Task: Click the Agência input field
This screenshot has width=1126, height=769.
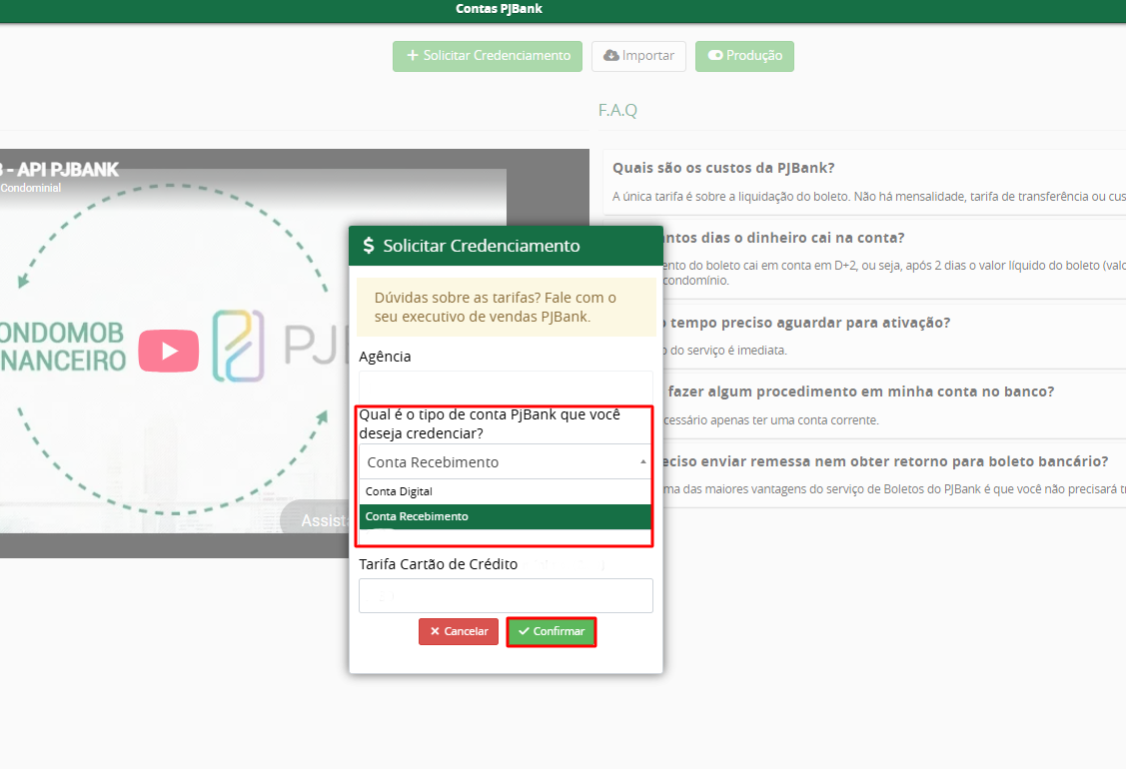Action: click(x=506, y=387)
